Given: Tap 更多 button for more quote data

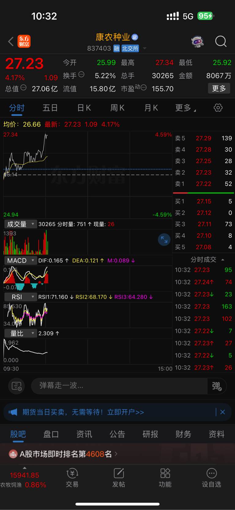Looking at the screenshot, I should click(219, 89).
